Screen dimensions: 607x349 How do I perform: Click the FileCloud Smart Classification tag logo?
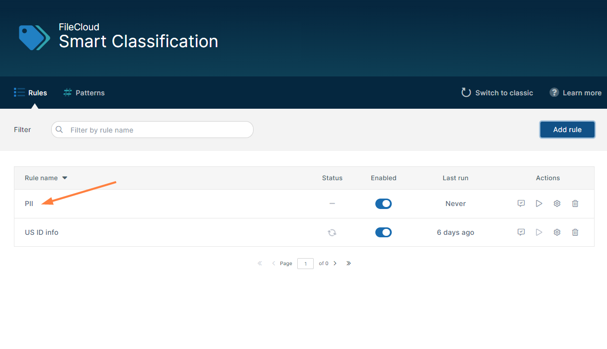pyautogui.click(x=34, y=37)
